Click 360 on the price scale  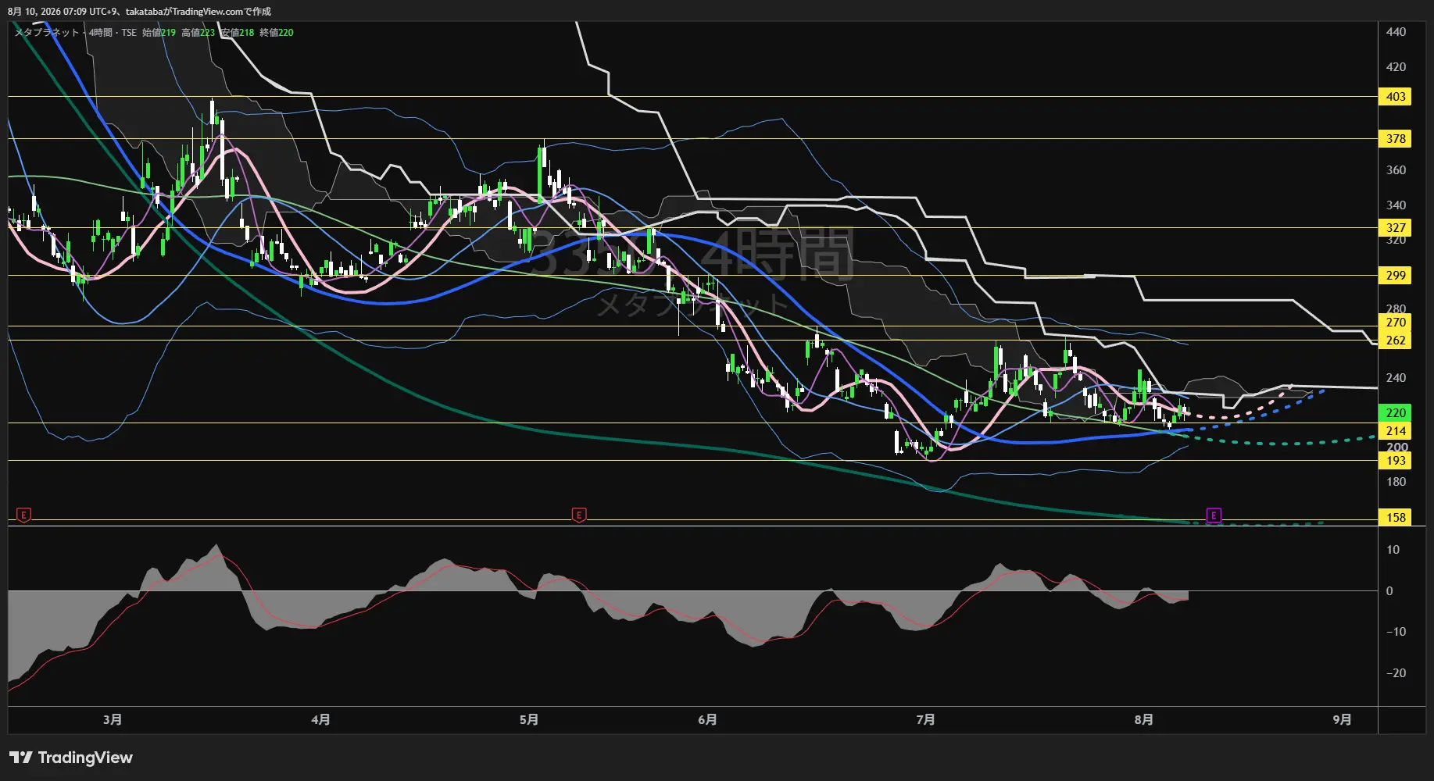(1396, 170)
